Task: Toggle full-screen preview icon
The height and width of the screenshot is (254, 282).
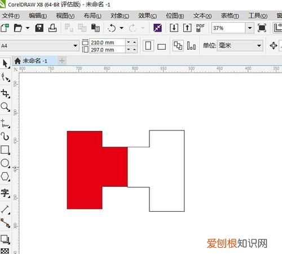Action: [x=262, y=28]
